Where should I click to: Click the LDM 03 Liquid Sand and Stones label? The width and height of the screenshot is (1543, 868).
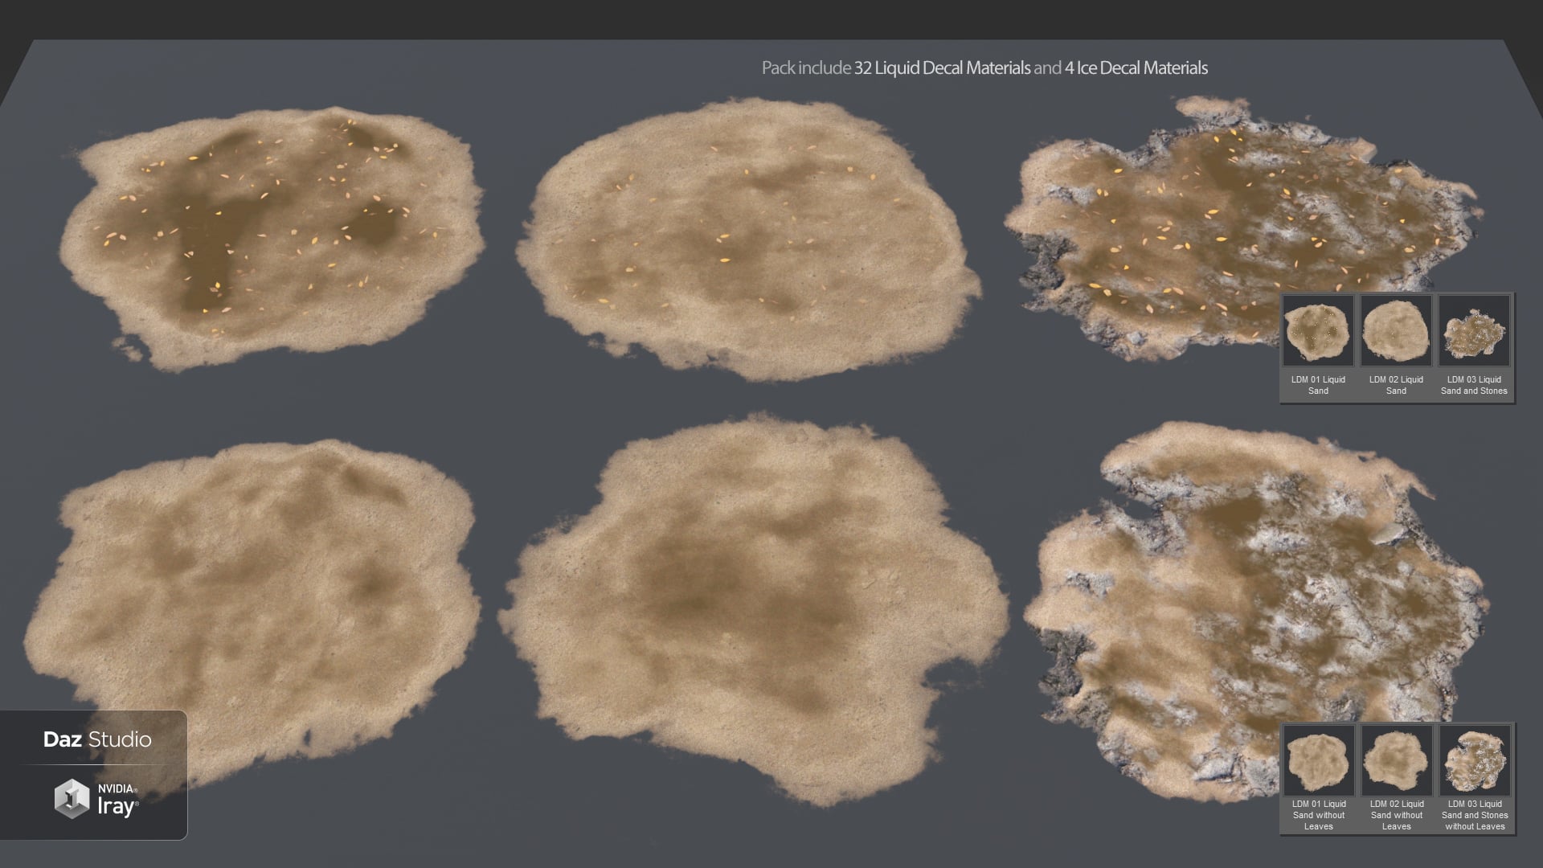tap(1474, 385)
